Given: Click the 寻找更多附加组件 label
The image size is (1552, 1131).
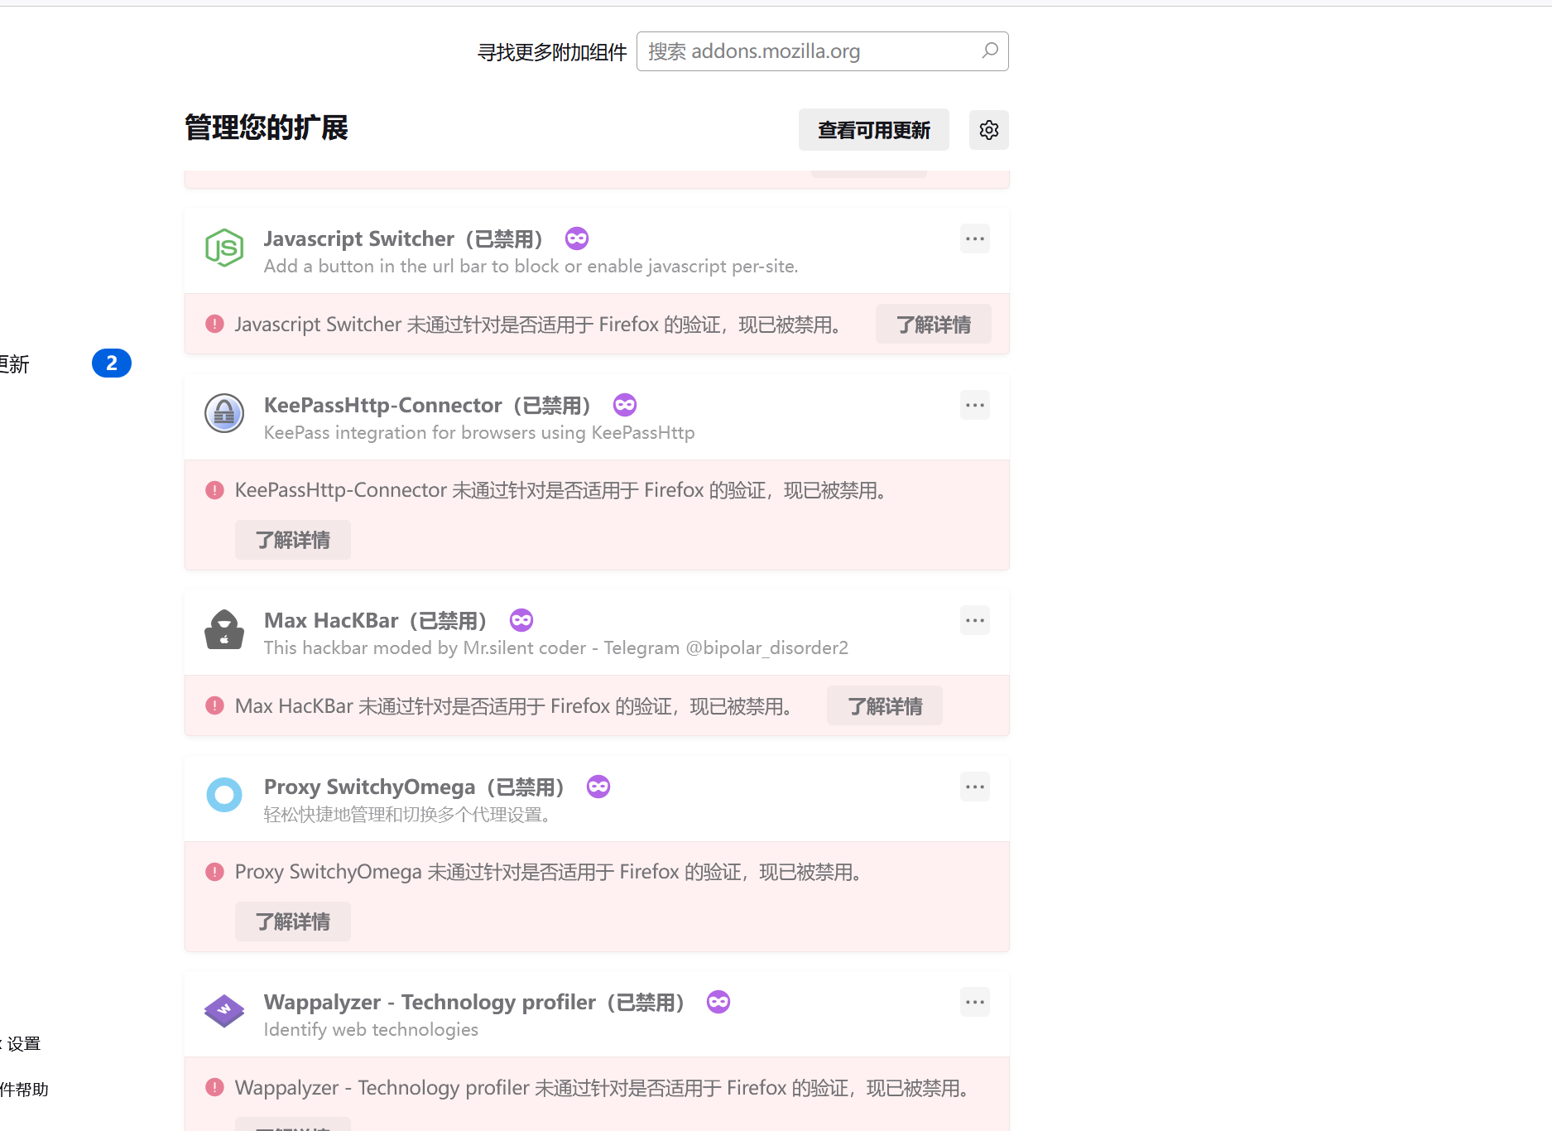Looking at the screenshot, I should pyautogui.click(x=552, y=52).
